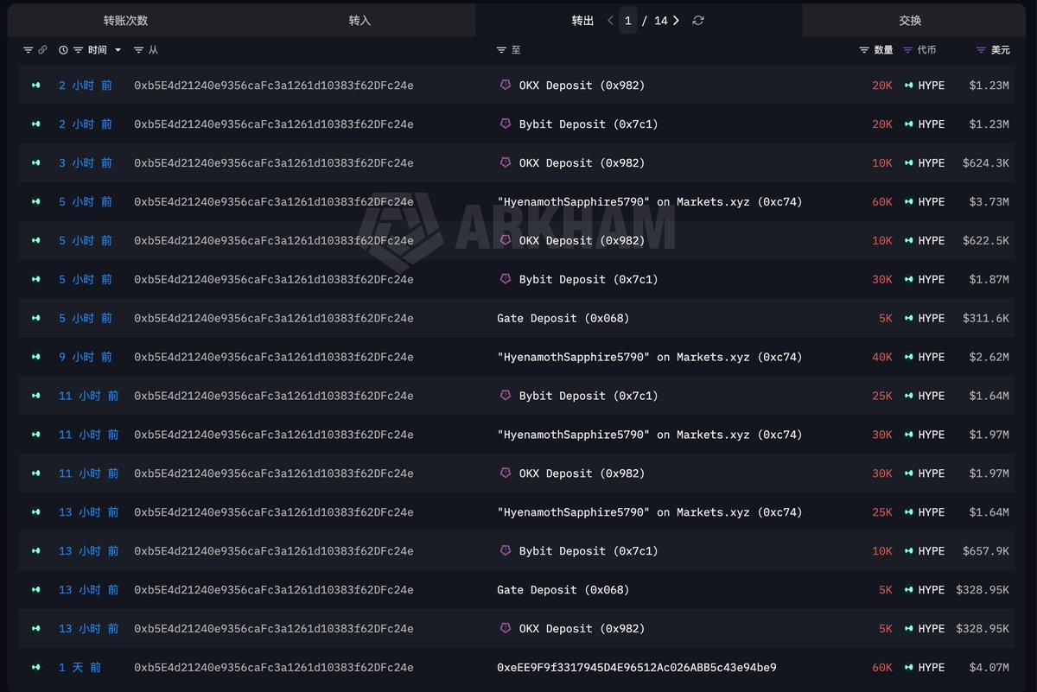1037x692 pixels.
Task: Go to next page of transfers
Action: pyautogui.click(x=676, y=21)
